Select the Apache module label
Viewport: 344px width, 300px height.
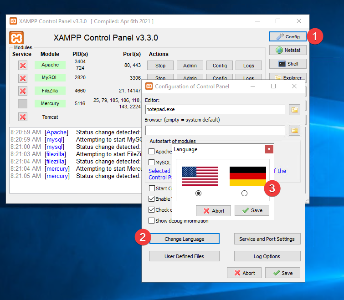click(50, 65)
